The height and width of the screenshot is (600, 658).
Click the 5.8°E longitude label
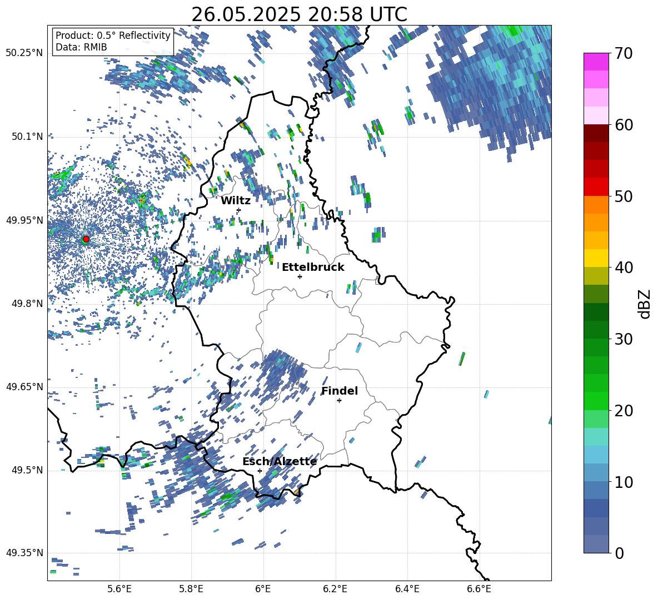[x=191, y=589]
